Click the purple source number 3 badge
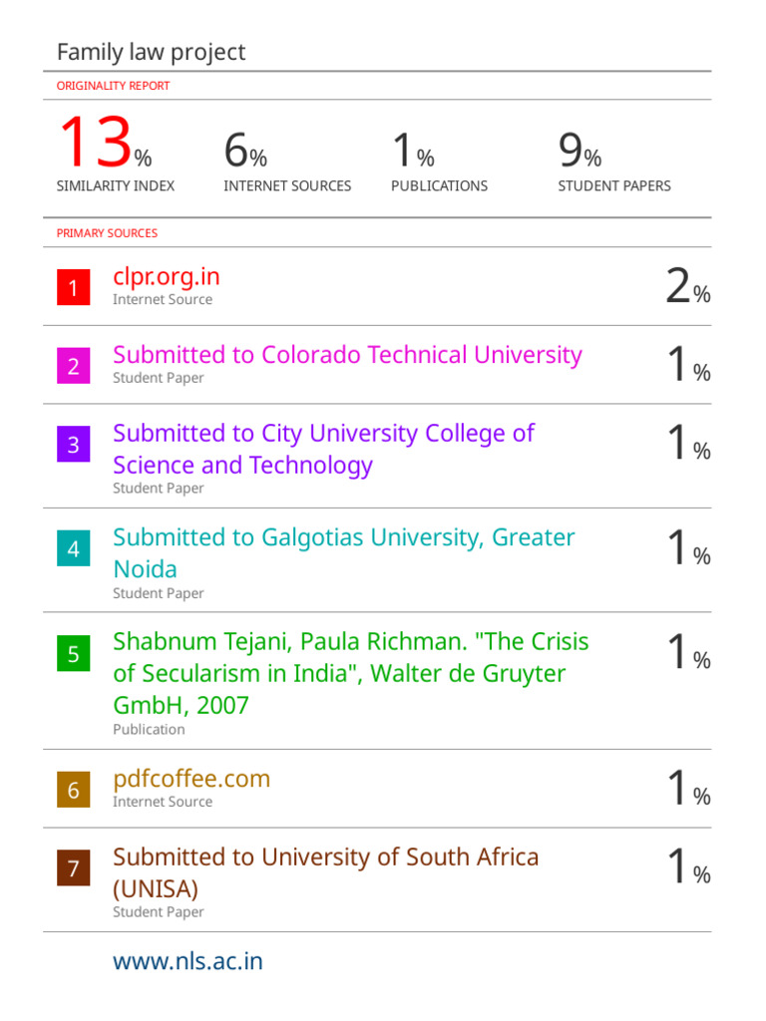 [x=73, y=444]
